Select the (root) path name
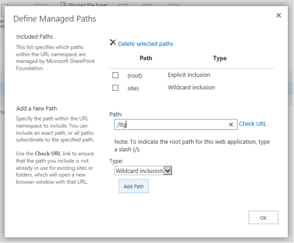 [135, 76]
